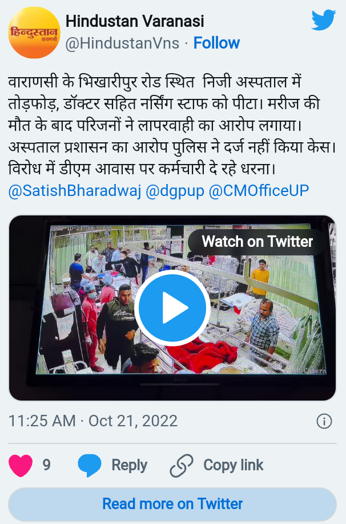Open the tweet info circle icon

click(x=324, y=421)
